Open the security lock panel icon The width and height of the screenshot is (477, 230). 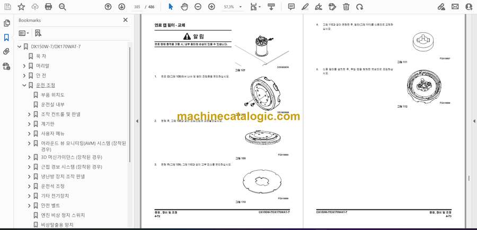point(6,66)
